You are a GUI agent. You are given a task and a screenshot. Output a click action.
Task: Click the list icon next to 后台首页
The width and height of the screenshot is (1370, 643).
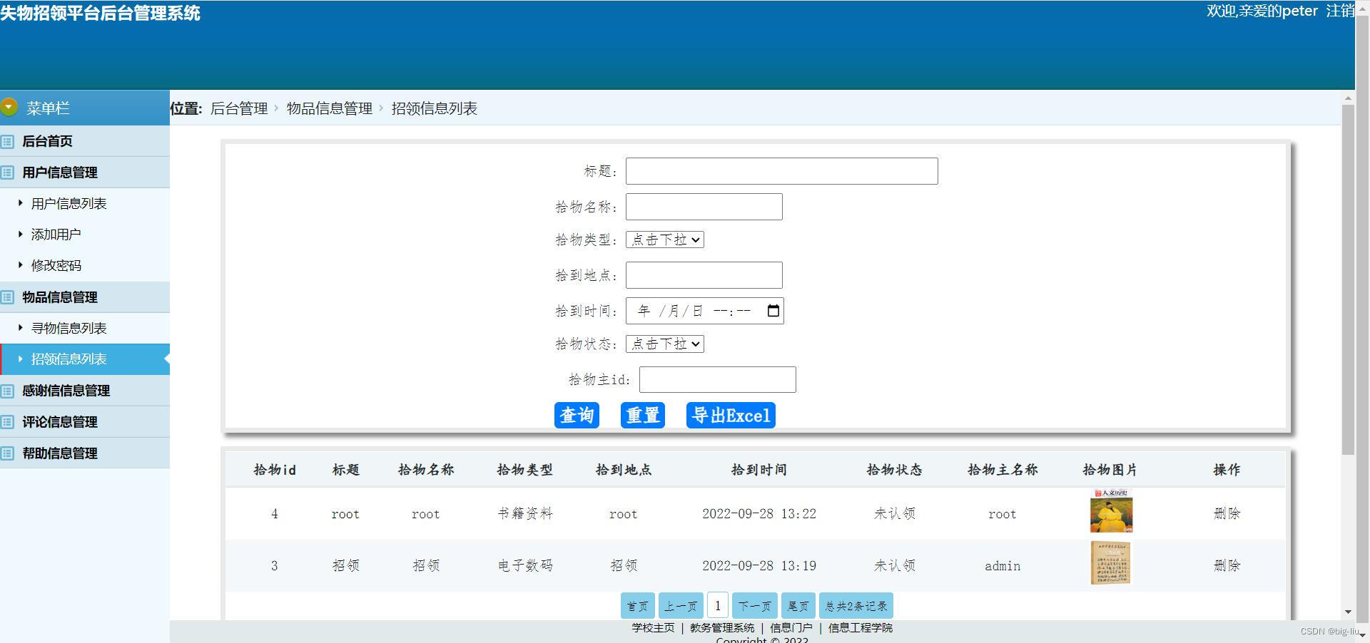[7, 141]
